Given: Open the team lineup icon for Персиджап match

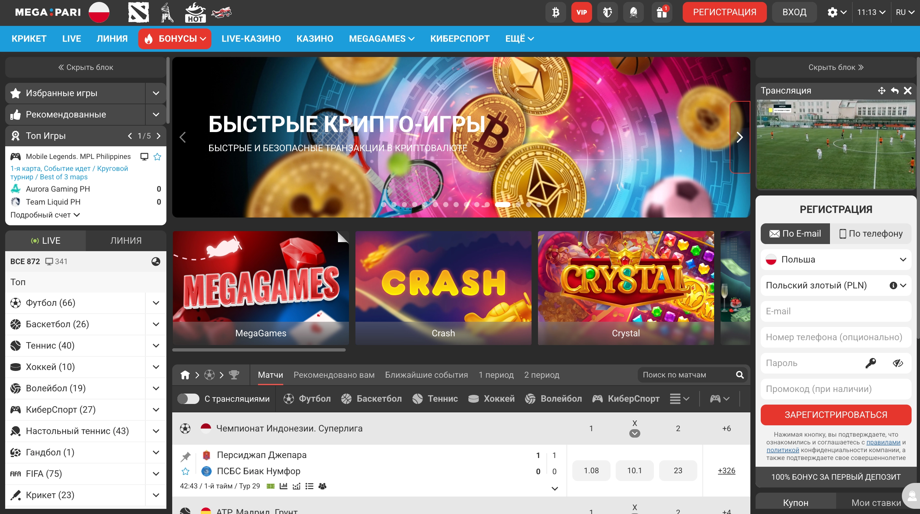Looking at the screenshot, I should [322, 486].
